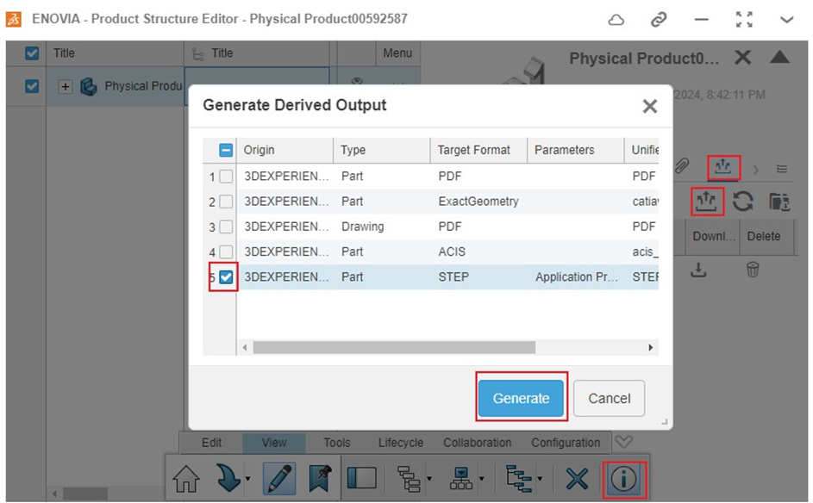Check row 2 ExactGeometry checkbox
The image size is (813, 503).
click(x=226, y=202)
